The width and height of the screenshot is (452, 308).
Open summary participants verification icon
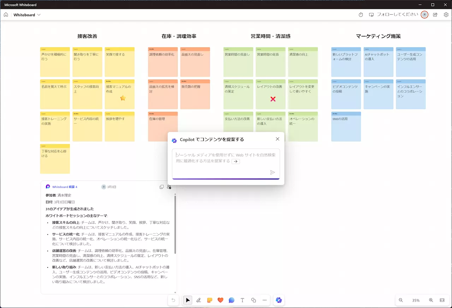click(x=169, y=187)
